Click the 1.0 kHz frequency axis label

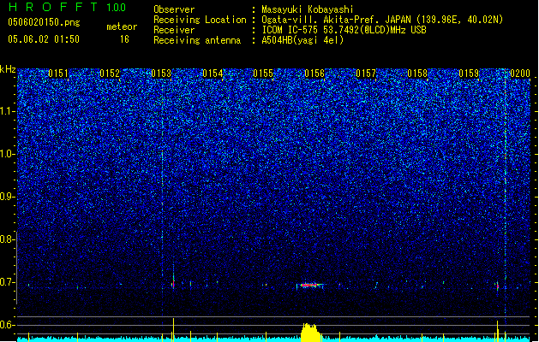point(8,154)
